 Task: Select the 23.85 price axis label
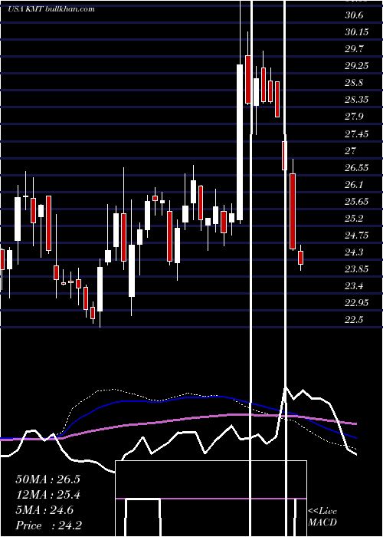(357, 268)
